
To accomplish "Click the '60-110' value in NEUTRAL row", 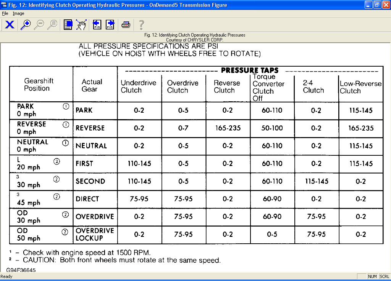I will coord(272,146).
